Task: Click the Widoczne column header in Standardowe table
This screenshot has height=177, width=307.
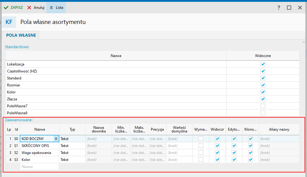Action: click(x=263, y=56)
